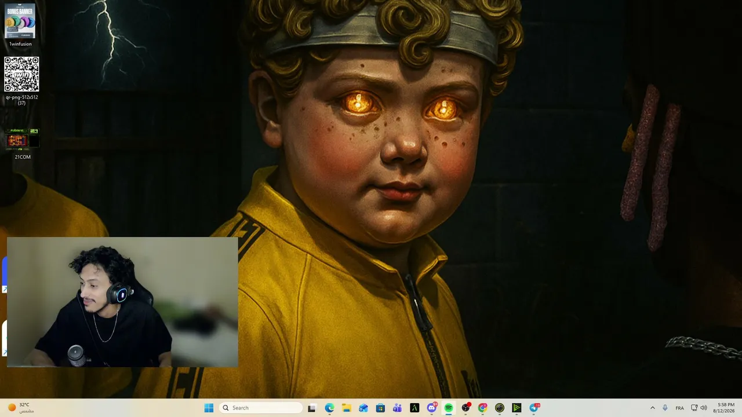Open File Explorer from the taskbar
Image resolution: width=742 pixels, height=417 pixels.
pos(346,408)
